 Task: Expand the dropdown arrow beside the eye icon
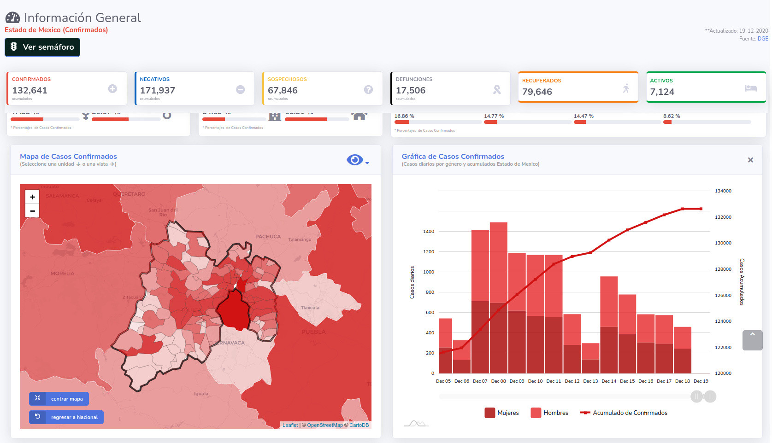click(x=367, y=163)
